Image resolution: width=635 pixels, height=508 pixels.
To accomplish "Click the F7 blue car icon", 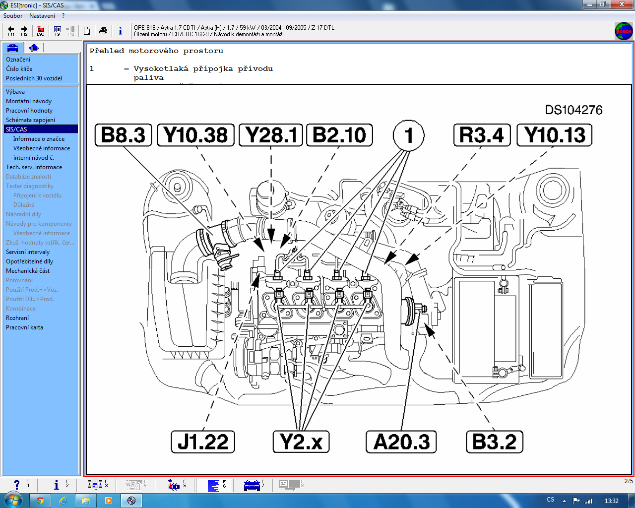I will coord(253,485).
